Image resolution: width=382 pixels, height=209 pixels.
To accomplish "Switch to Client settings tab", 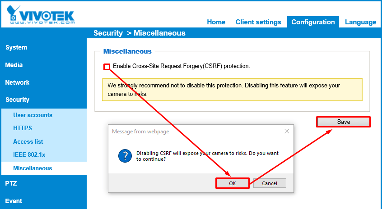I will click(x=258, y=22).
